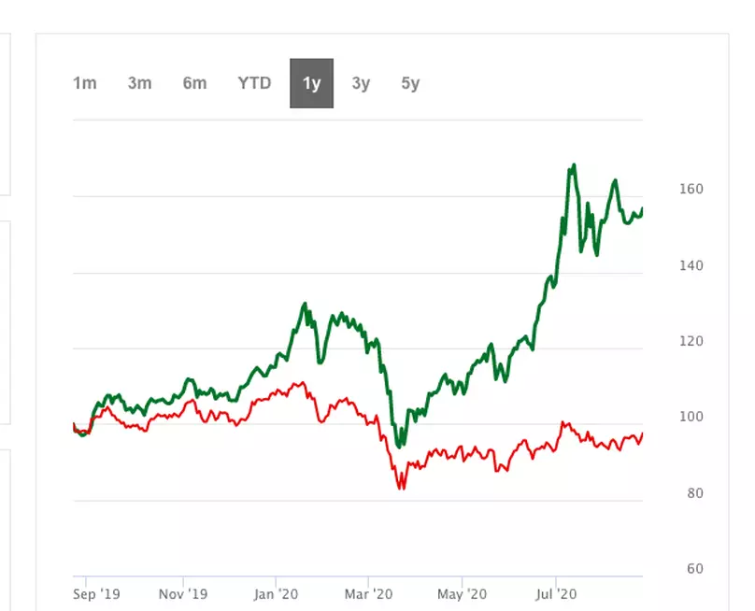Click the green line's end at right edge
Image resolution: width=755 pixels, height=611 pixels.
click(x=641, y=210)
